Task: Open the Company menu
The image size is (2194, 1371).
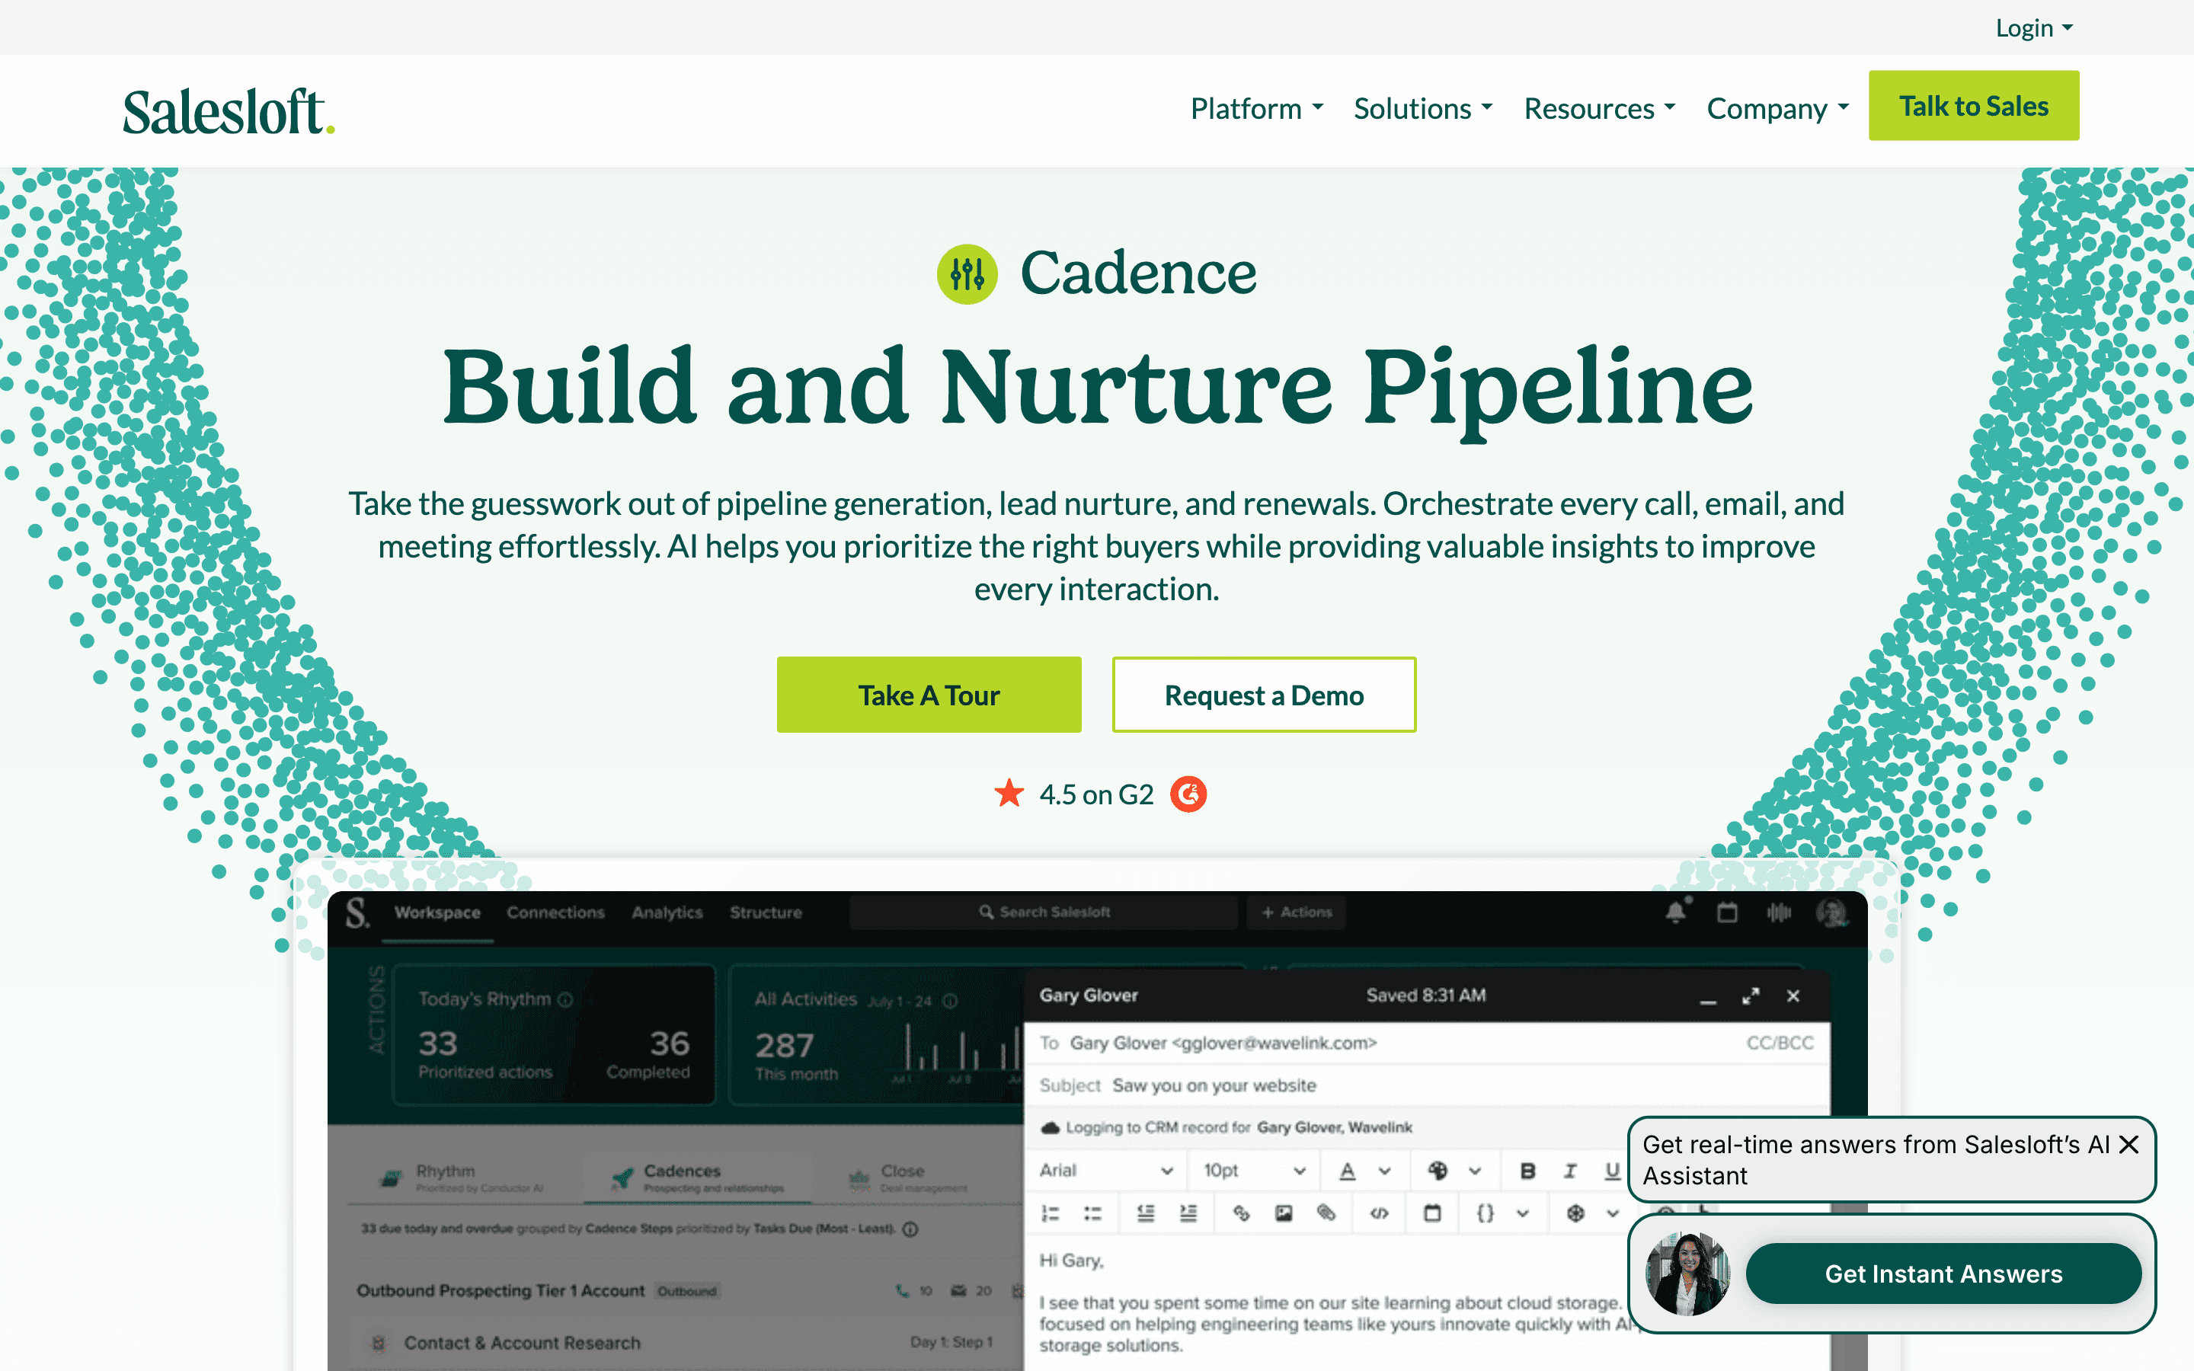Action: tap(1777, 108)
